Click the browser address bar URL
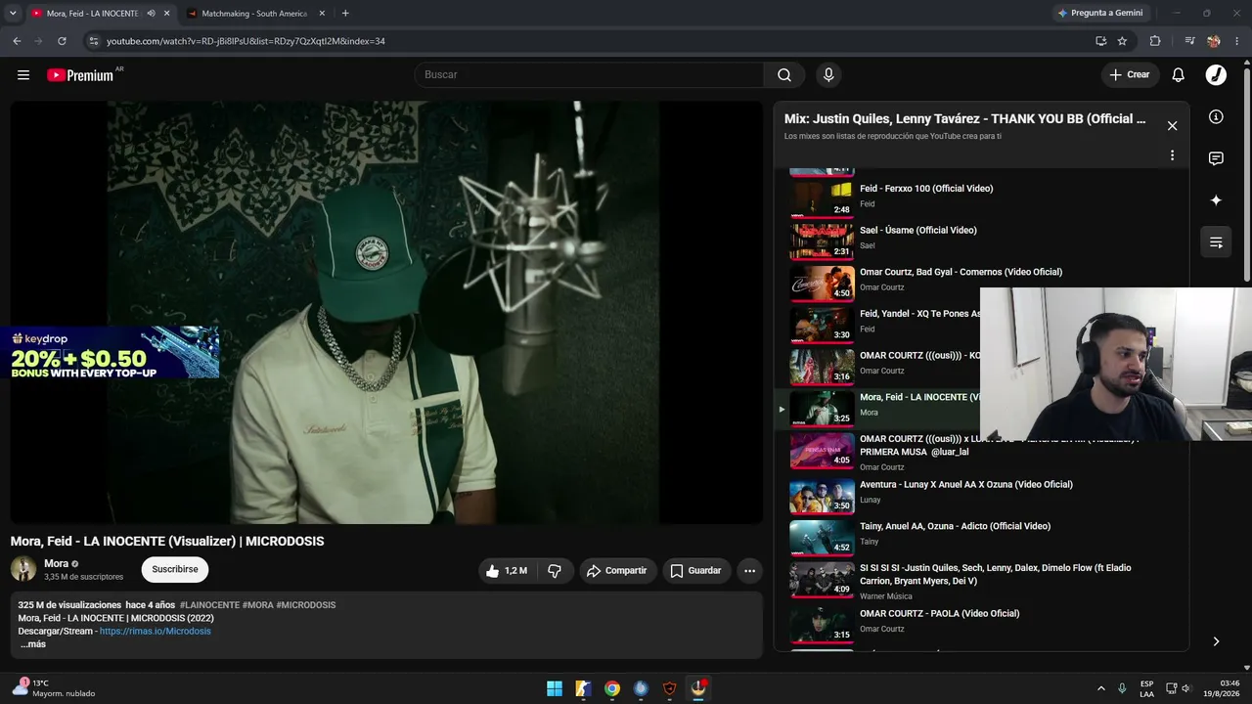The height and width of the screenshot is (704, 1252). (246, 41)
